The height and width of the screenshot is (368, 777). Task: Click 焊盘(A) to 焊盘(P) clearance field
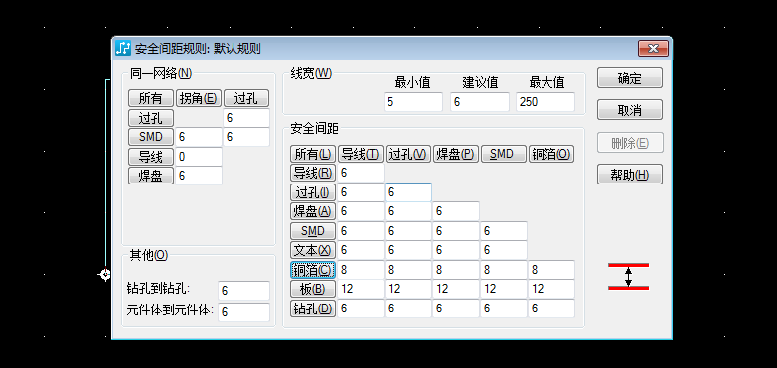click(x=456, y=211)
